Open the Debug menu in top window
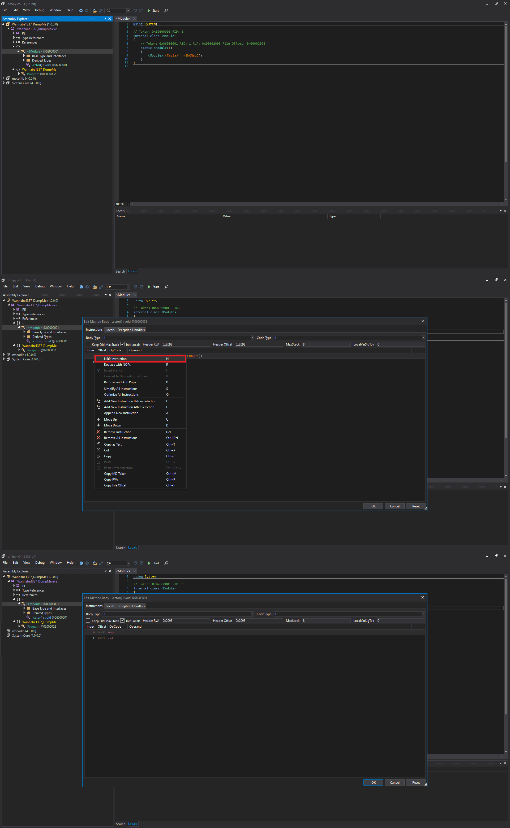510x828 pixels. tap(40, 10)
